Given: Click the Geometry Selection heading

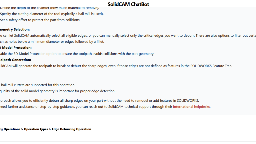Looking at the screenshot, I should [x=15, y=29].
